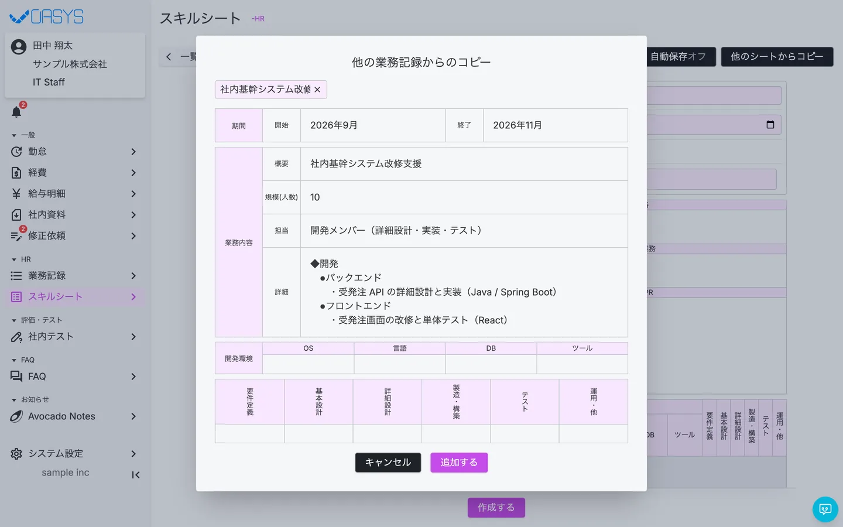Click the OASYS logo
843x527 pixels.
pos(47,17)
